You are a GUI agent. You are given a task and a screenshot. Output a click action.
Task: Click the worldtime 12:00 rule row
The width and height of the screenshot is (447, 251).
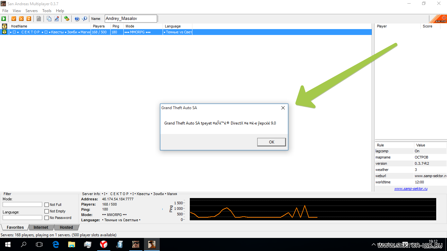(411, 182)
